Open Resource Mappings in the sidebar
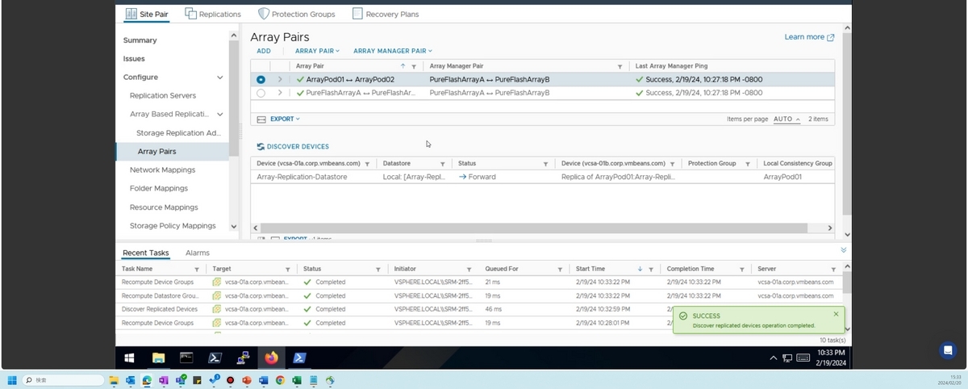 click(164, 207)
